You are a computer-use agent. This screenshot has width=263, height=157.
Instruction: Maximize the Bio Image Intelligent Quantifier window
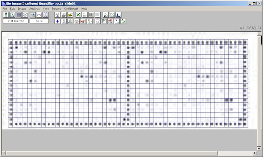(x=254, y=3)
